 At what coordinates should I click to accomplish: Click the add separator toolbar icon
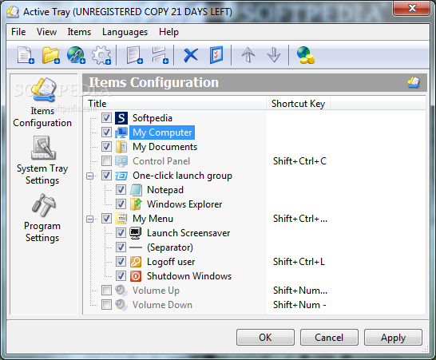160,55
